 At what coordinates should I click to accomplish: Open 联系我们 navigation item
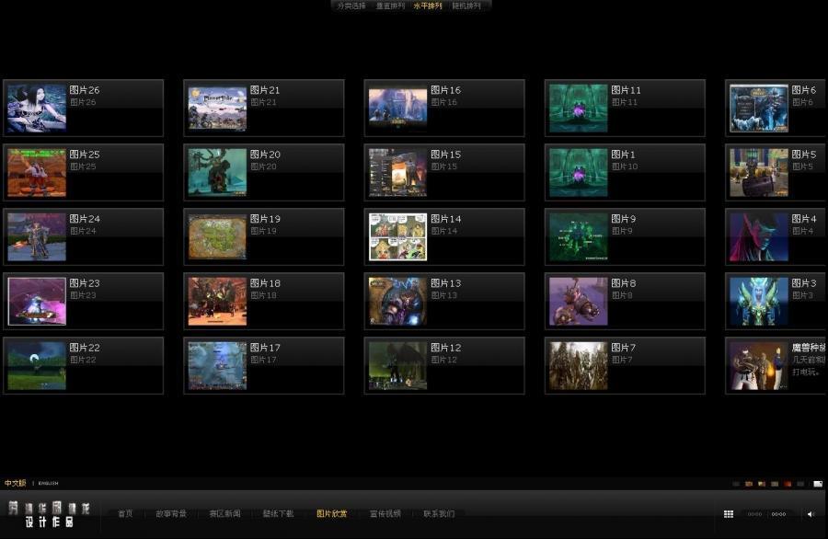coord(439,513)
